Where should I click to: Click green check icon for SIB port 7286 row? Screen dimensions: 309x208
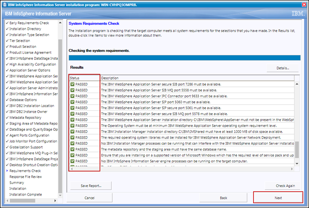click(72, 84)
